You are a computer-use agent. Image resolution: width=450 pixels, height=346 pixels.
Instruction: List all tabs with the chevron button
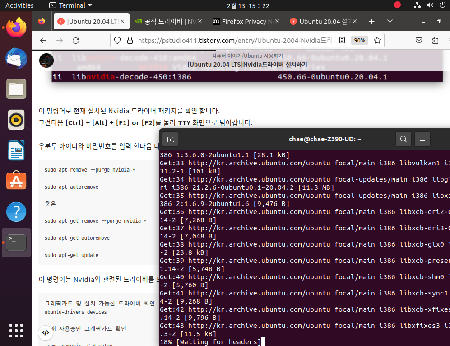click(x=390, y=21)
